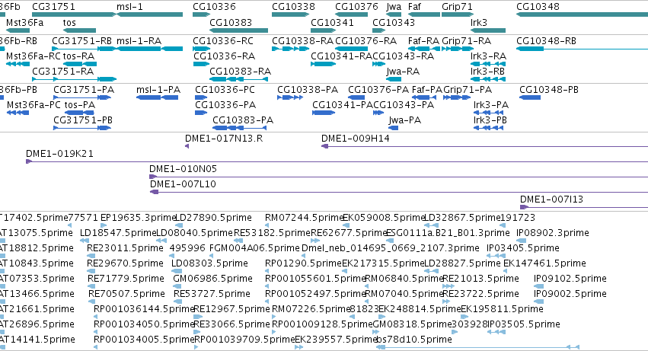
Task: Select protein Grip71-PA
Action: [468, 90]
